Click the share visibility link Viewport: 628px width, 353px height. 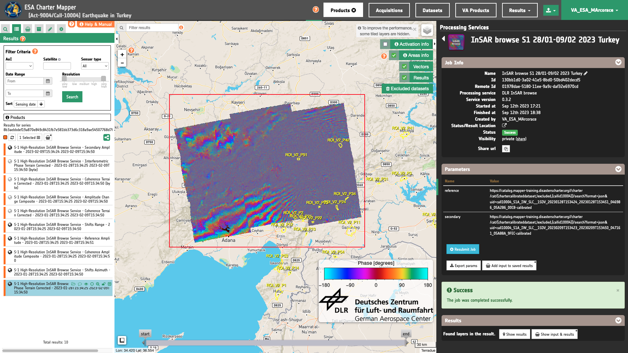521,139
